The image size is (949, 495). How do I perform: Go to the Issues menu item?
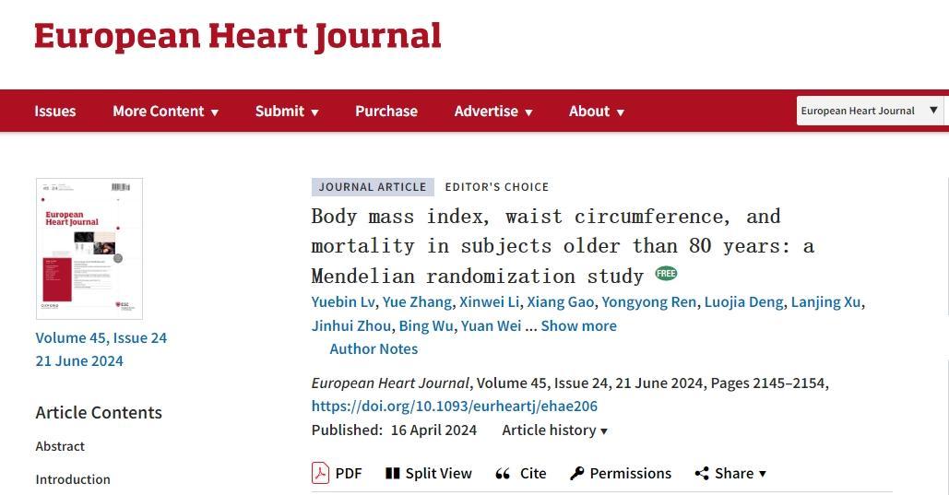coord(55,111)
